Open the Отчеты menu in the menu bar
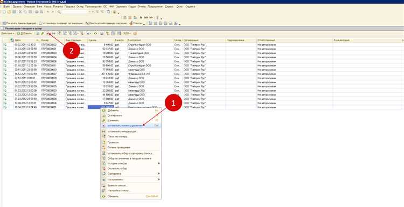404x207 pixels. pyautogui.click(x=142, y=6)
